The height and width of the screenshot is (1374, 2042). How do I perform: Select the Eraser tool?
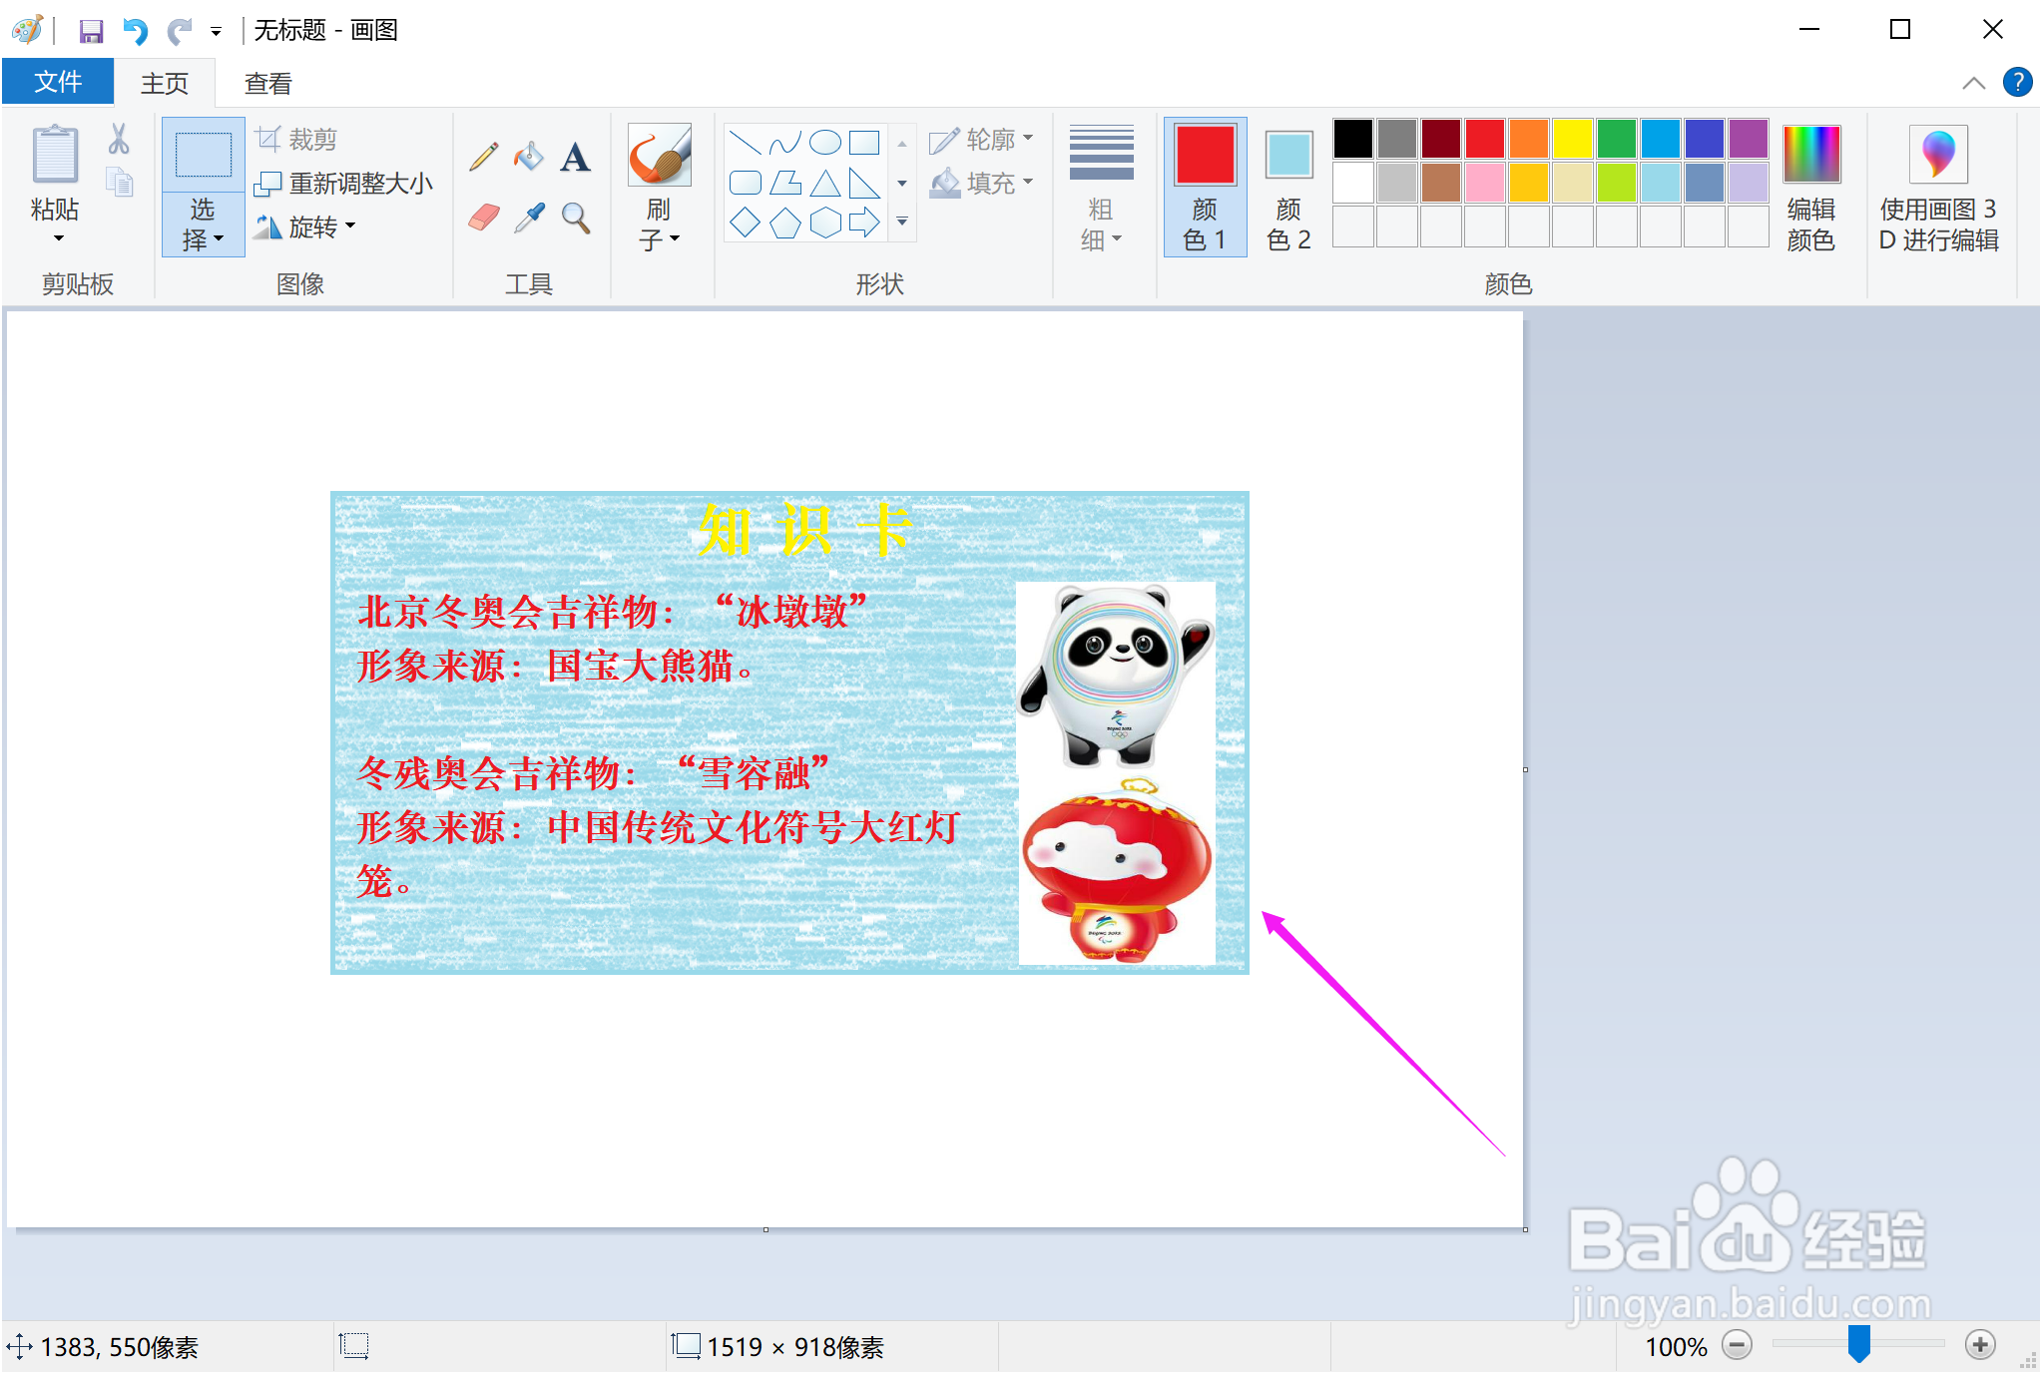pos(484,217)
